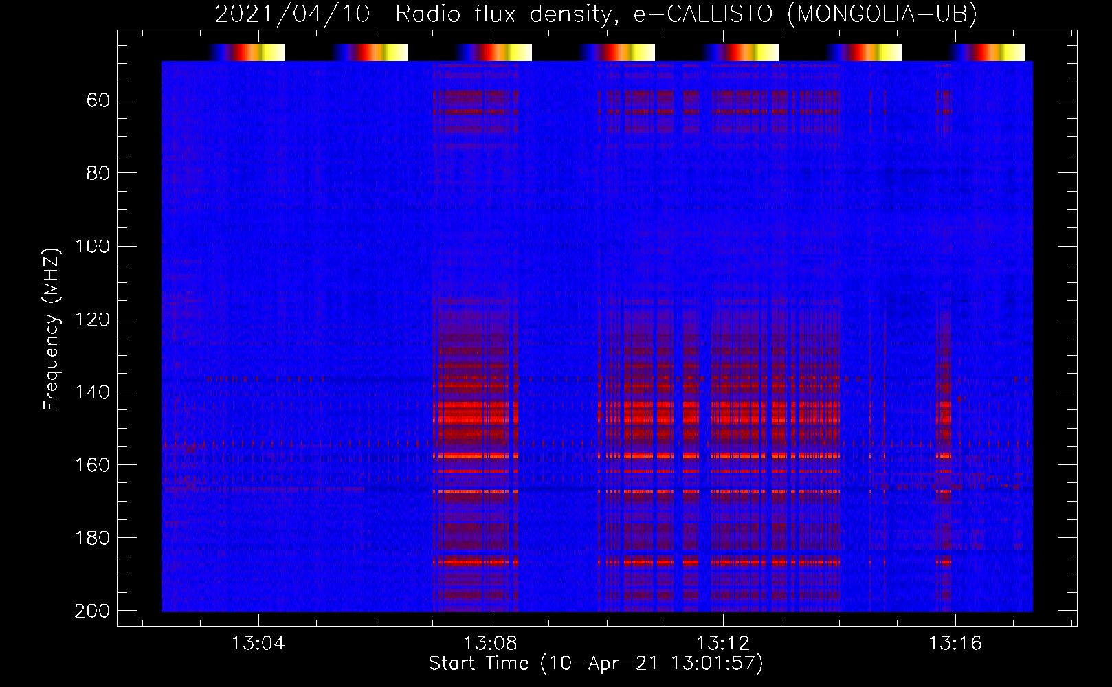Click the 13:12 time tick label

pyautogui.click(x=723, y=644)
